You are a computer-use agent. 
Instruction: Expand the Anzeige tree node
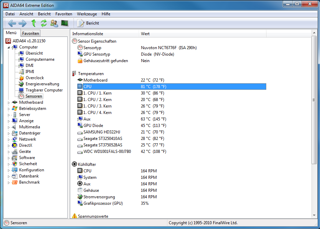pyautogui.click(x=9, y=121)
